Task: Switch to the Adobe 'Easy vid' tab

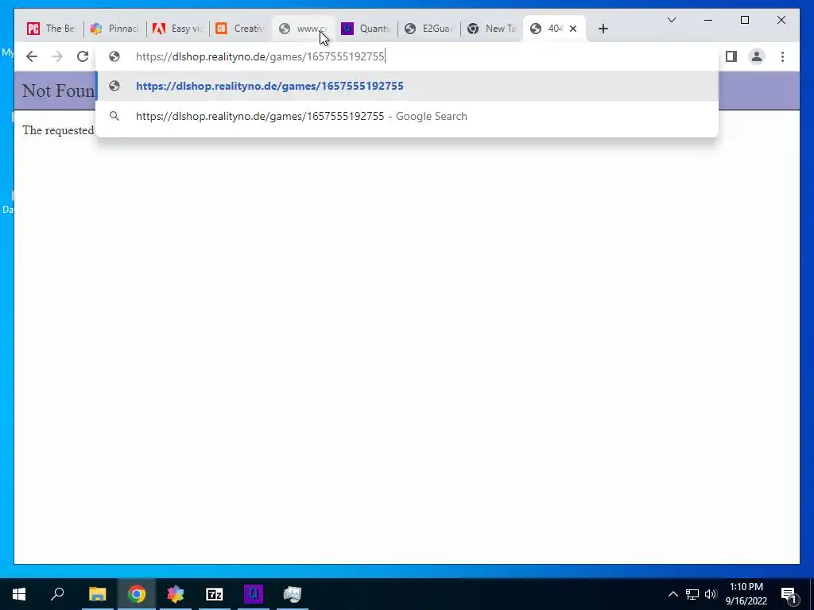Action: coord(177,29)
